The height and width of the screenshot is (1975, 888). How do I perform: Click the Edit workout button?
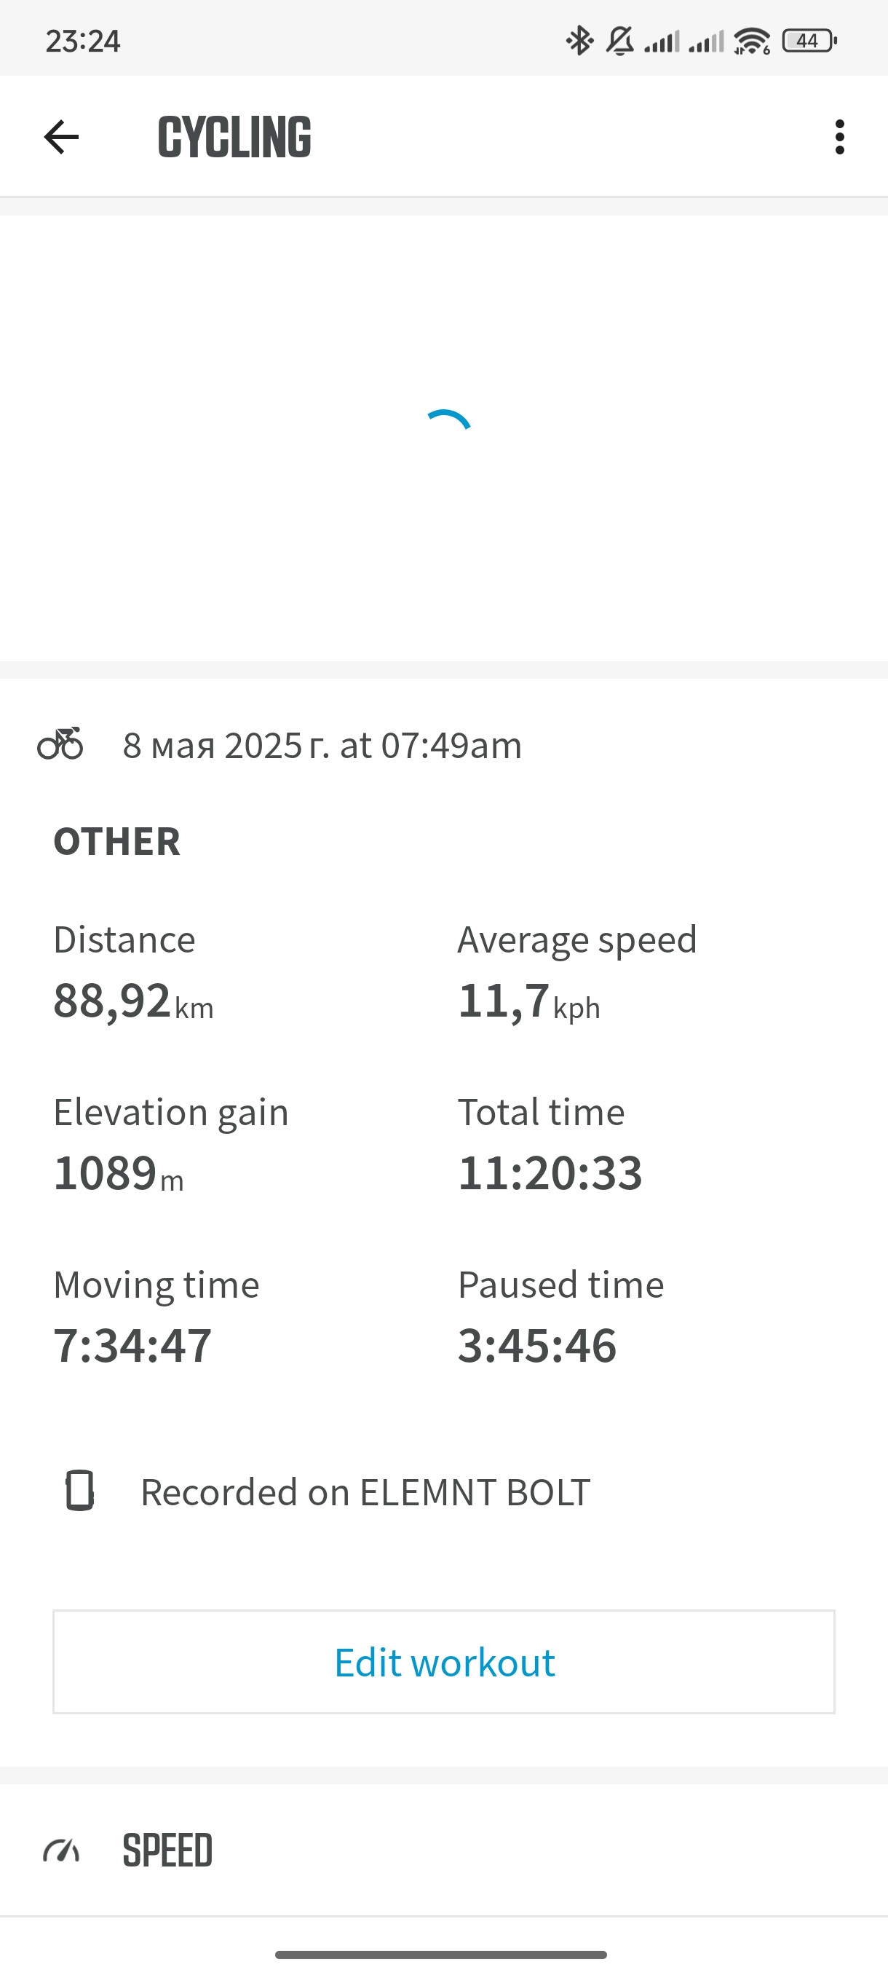click(443, 1661)
